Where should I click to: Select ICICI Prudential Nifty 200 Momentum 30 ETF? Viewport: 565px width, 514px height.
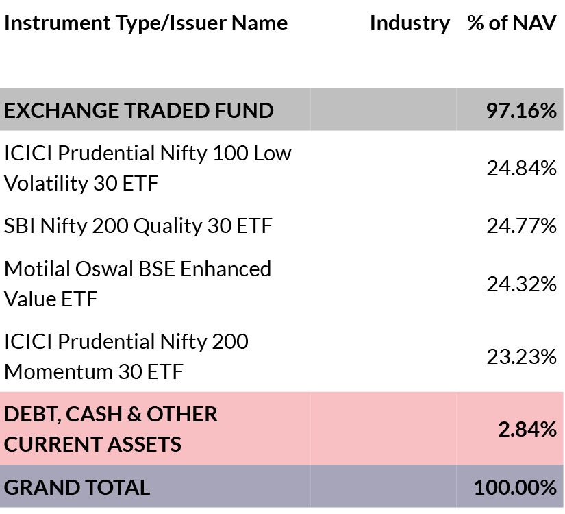pyautogui.click(x=126, y=357)
